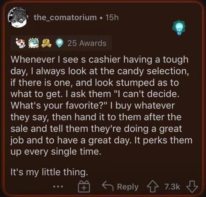Click the awards row background bar
This screenshot has height=197, width=206.
point(109,43)
